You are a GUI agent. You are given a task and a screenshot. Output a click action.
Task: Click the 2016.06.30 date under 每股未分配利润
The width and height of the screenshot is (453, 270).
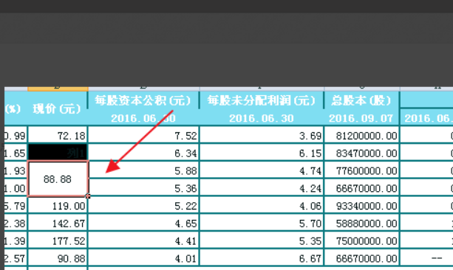point(262,118)
